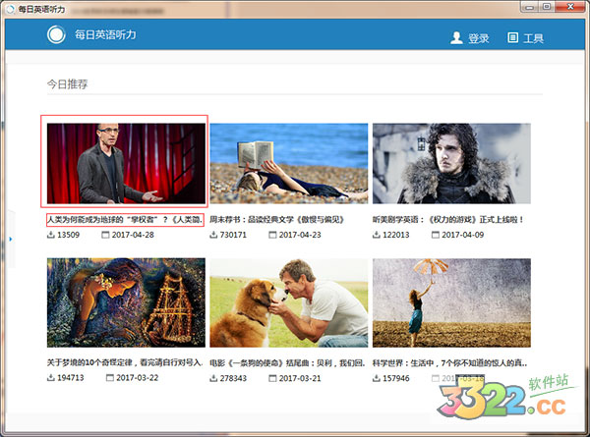Click the 今日推荐 section heading

67,83
